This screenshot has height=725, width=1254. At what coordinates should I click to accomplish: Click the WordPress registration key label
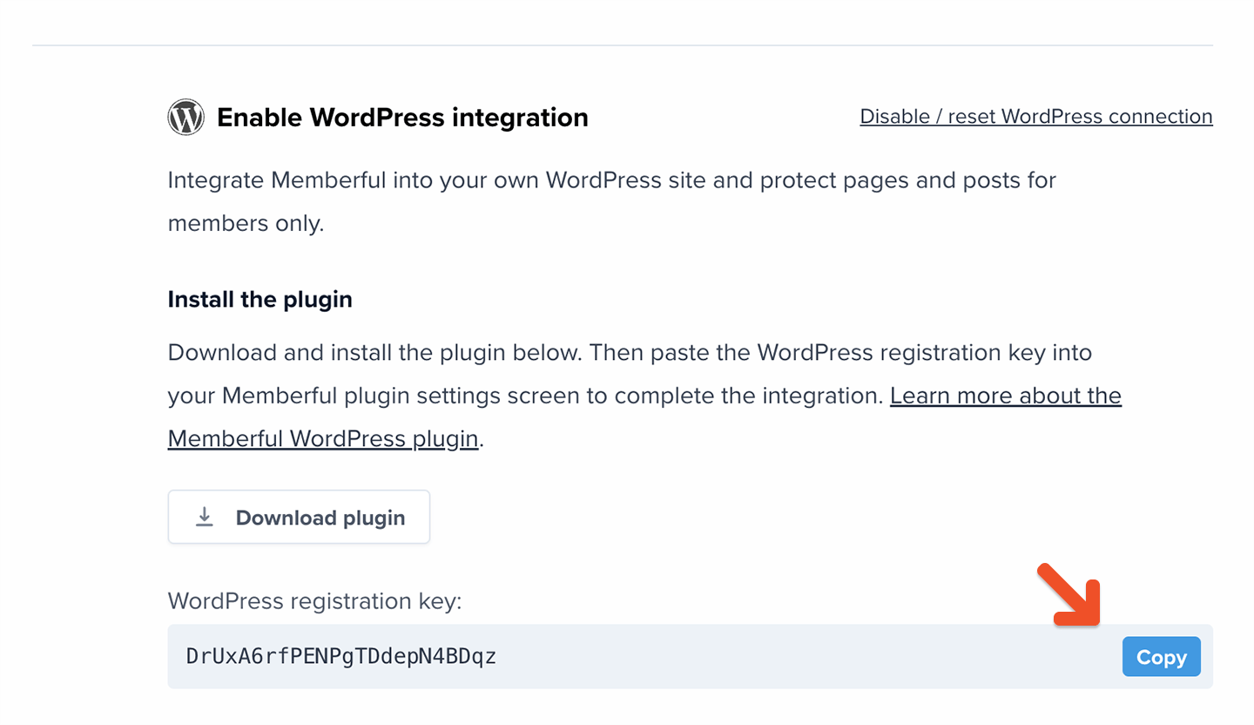pos(314,601)
